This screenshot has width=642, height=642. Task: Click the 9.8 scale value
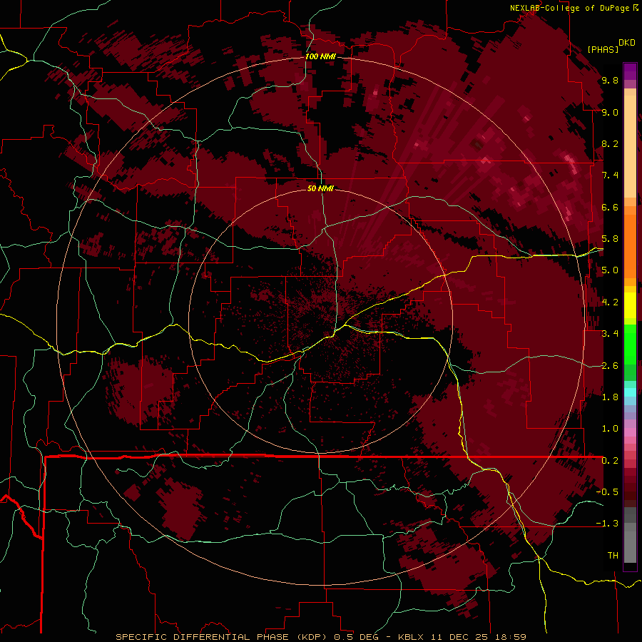(x=610, y=80)
